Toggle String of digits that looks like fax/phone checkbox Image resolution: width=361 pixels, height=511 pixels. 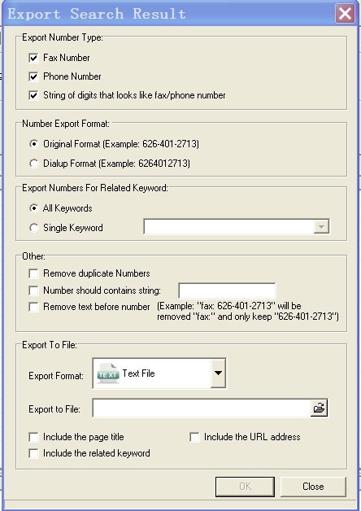pyautogui.click(x=33, y=95)
